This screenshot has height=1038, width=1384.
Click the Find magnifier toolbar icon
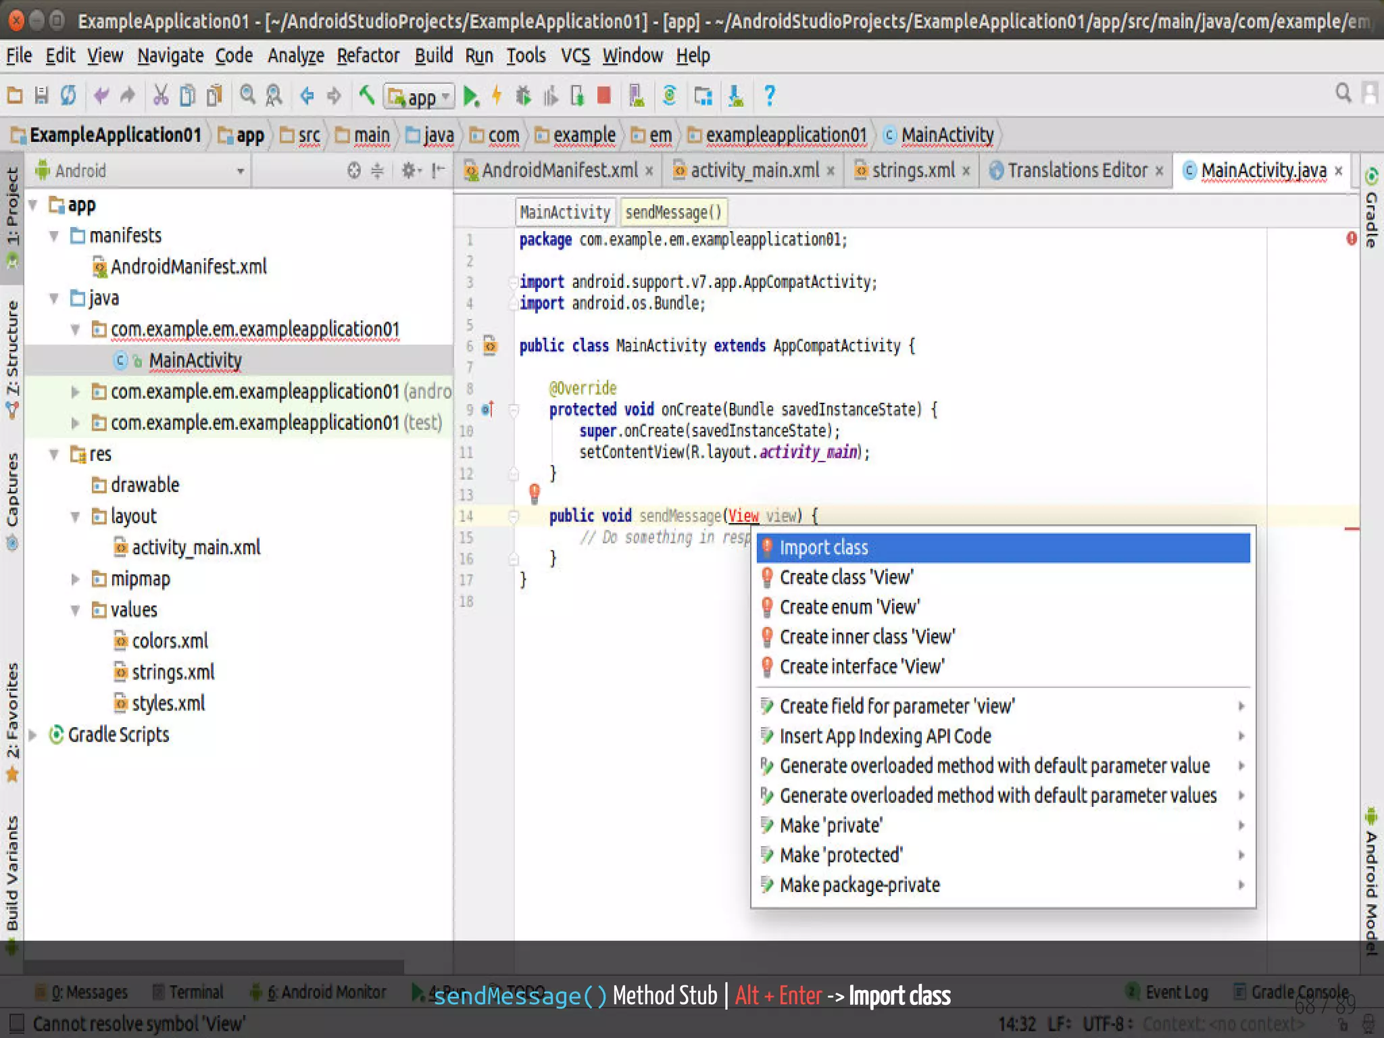tap(248, 95)
